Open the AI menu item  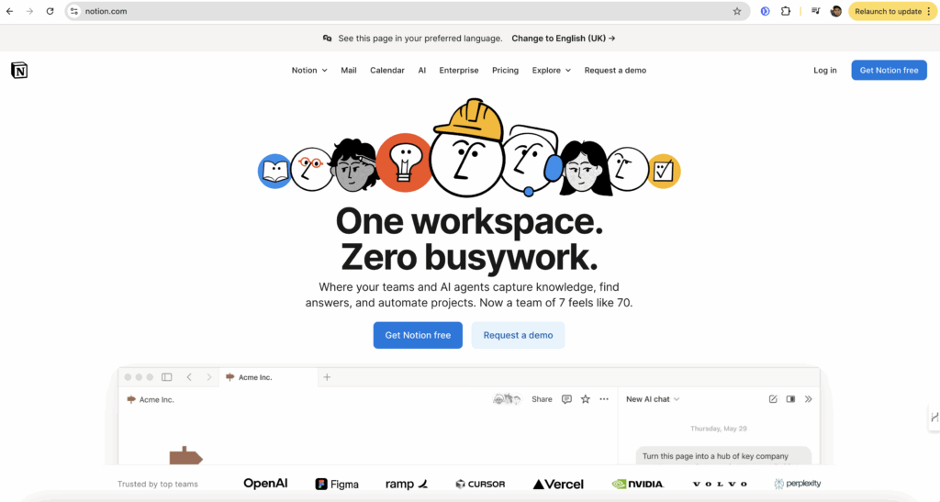coord(422,70)
